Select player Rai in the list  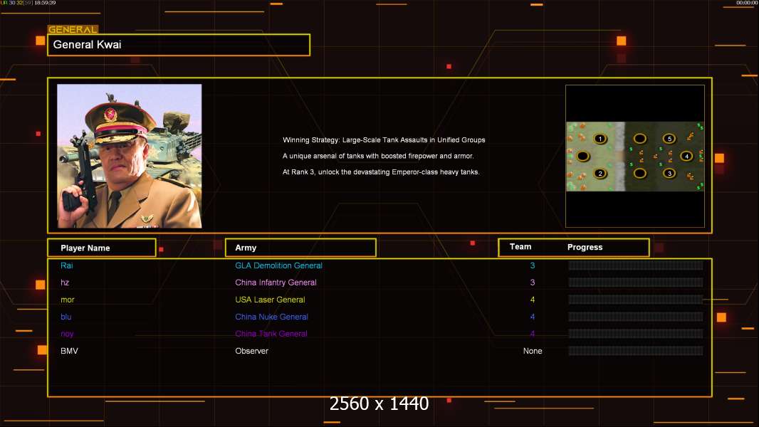pyautogui.click(x=67, y=265)
